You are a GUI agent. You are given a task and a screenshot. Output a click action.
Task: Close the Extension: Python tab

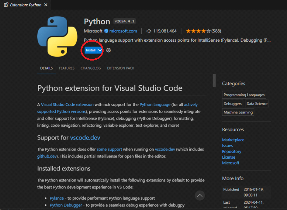46,5
